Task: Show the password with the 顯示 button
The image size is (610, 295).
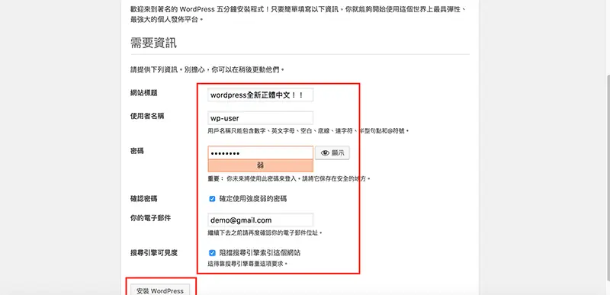Action: coord(332,153)
